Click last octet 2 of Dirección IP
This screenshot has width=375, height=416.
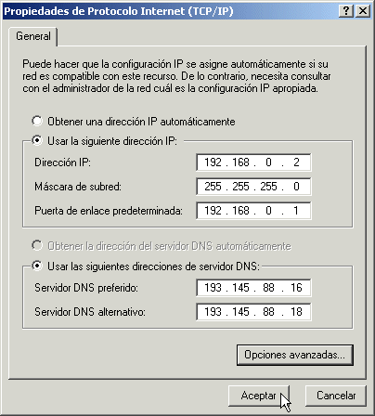[296, 162]
